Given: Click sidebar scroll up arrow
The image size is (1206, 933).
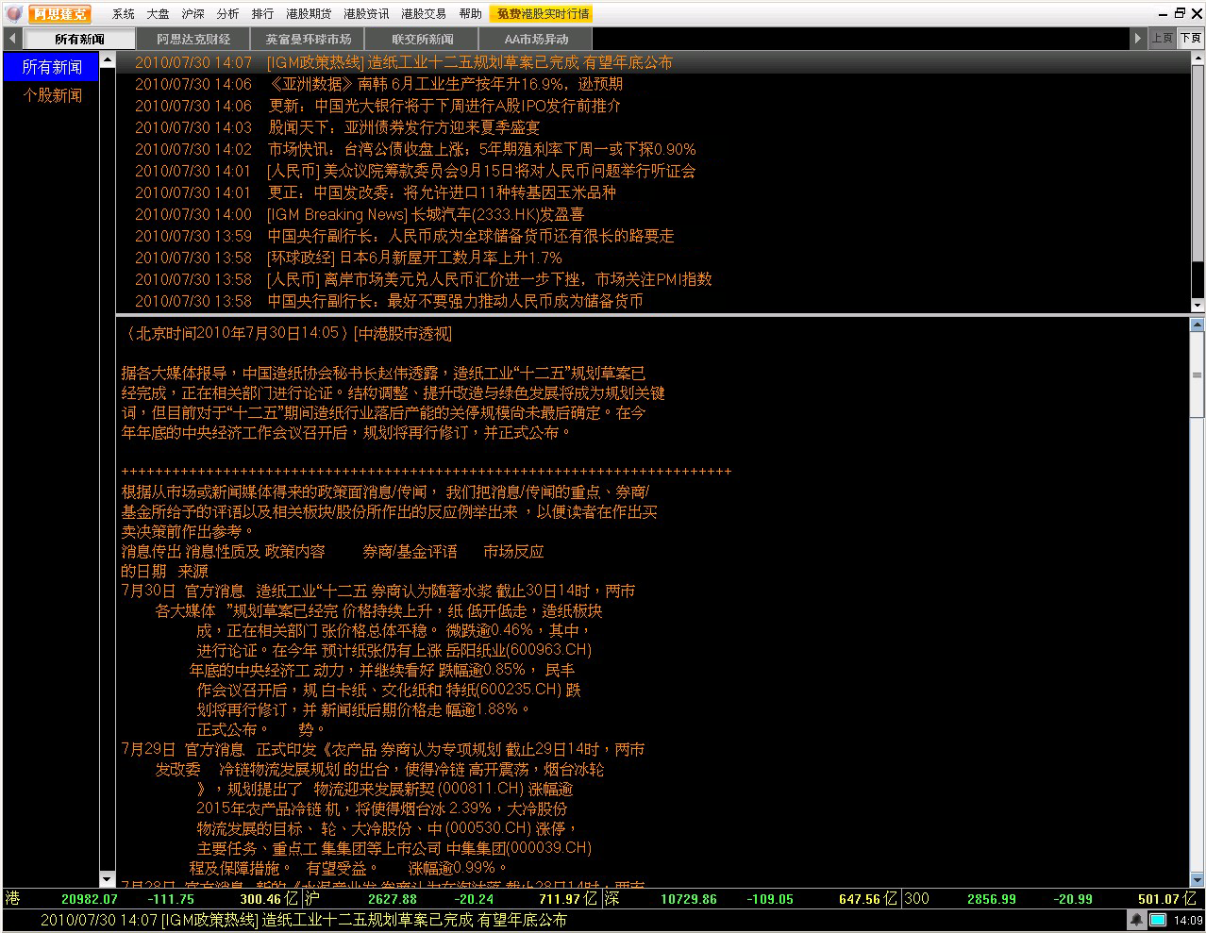Looking at the screenshot, I should (107, 60).
